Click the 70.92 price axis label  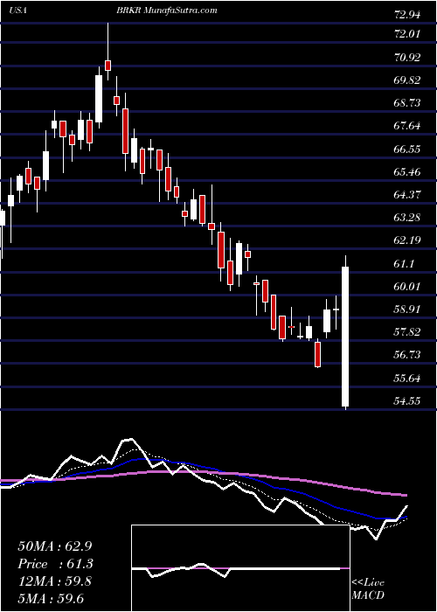[408, 58]
